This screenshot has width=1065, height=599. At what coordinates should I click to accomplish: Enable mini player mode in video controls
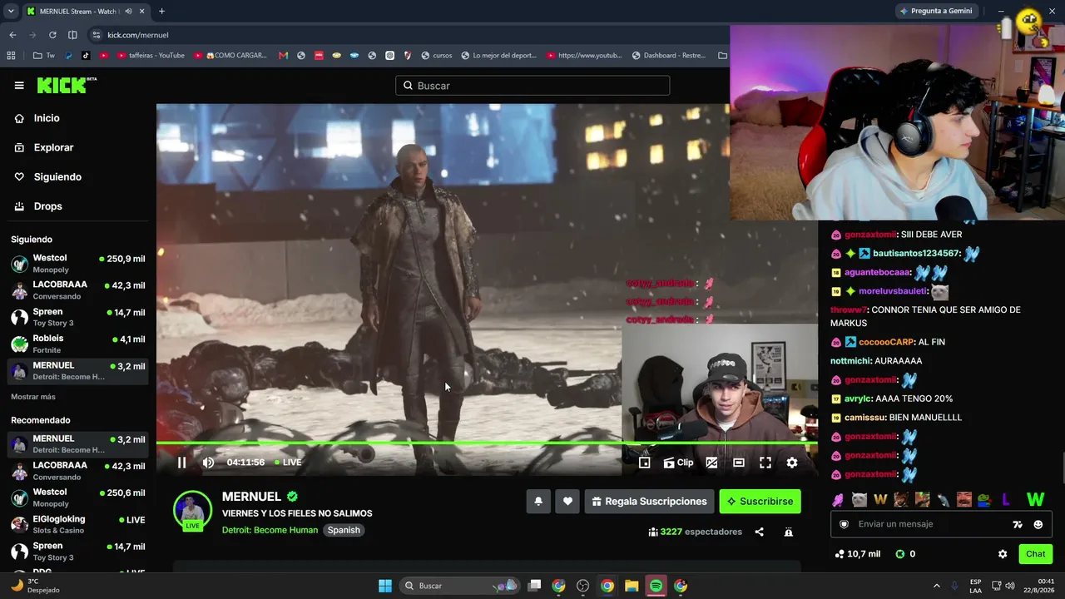click(x=644, y=463)
